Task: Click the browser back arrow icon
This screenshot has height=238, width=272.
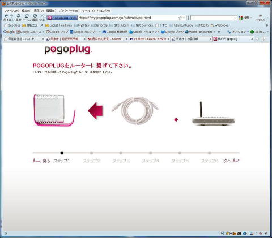Action: [6, 16]
